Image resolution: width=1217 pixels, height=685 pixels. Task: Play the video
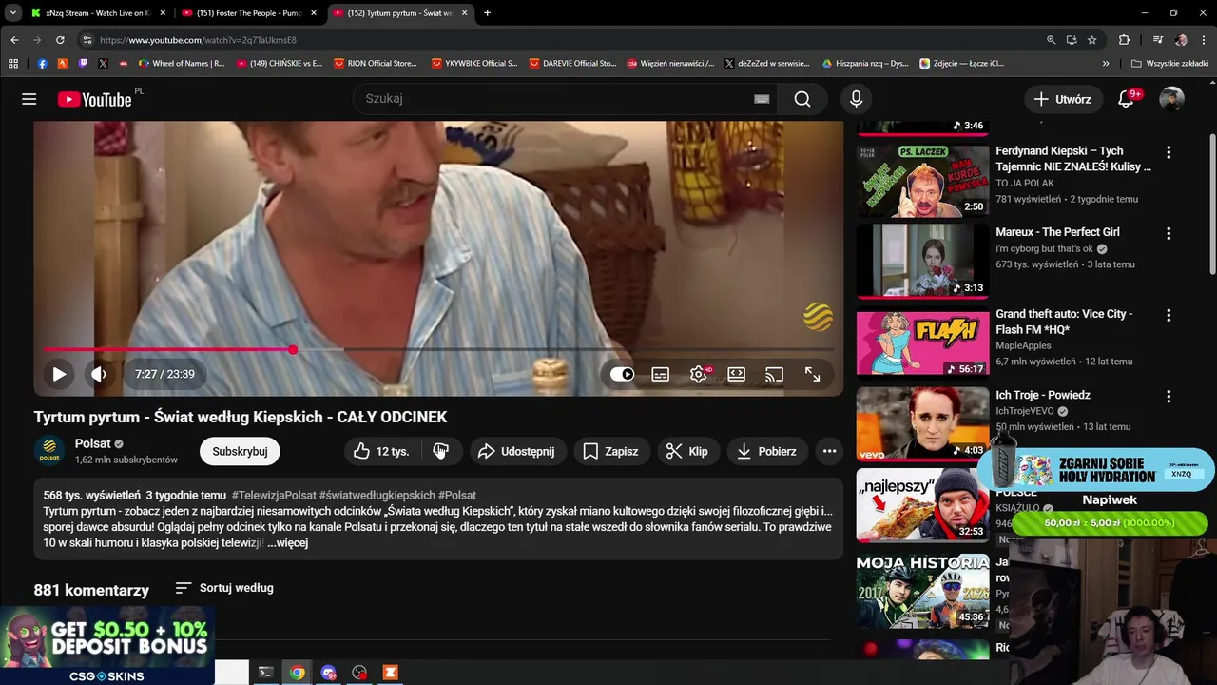pos(59,374)
